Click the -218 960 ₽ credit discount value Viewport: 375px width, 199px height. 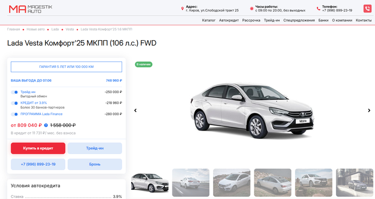[x=114, y=103]
